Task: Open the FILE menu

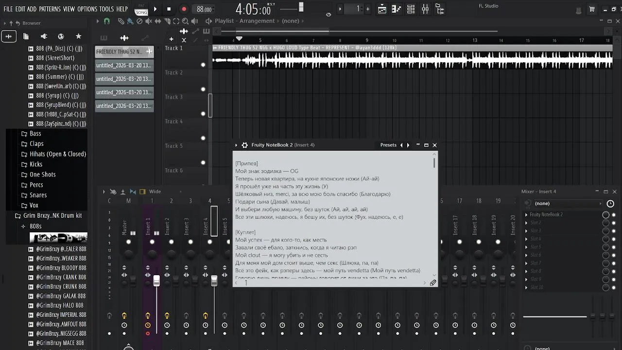Action: click(8, 9)
